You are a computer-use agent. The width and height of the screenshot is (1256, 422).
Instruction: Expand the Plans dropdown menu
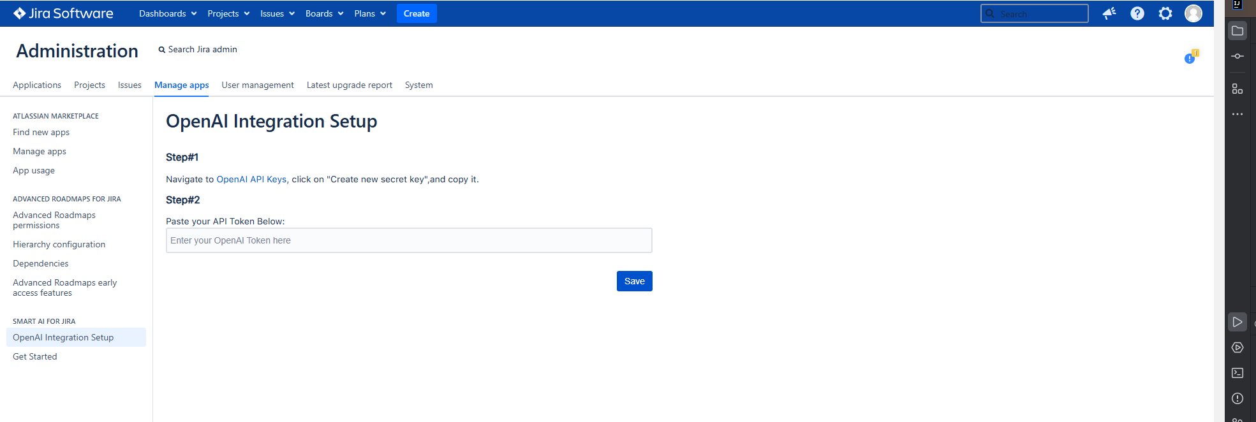click(370, 13)
